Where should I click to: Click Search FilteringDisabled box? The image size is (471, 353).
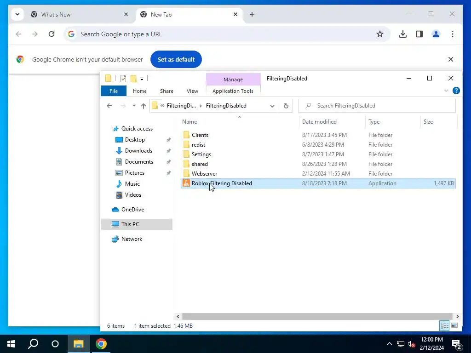coord(377,106)
